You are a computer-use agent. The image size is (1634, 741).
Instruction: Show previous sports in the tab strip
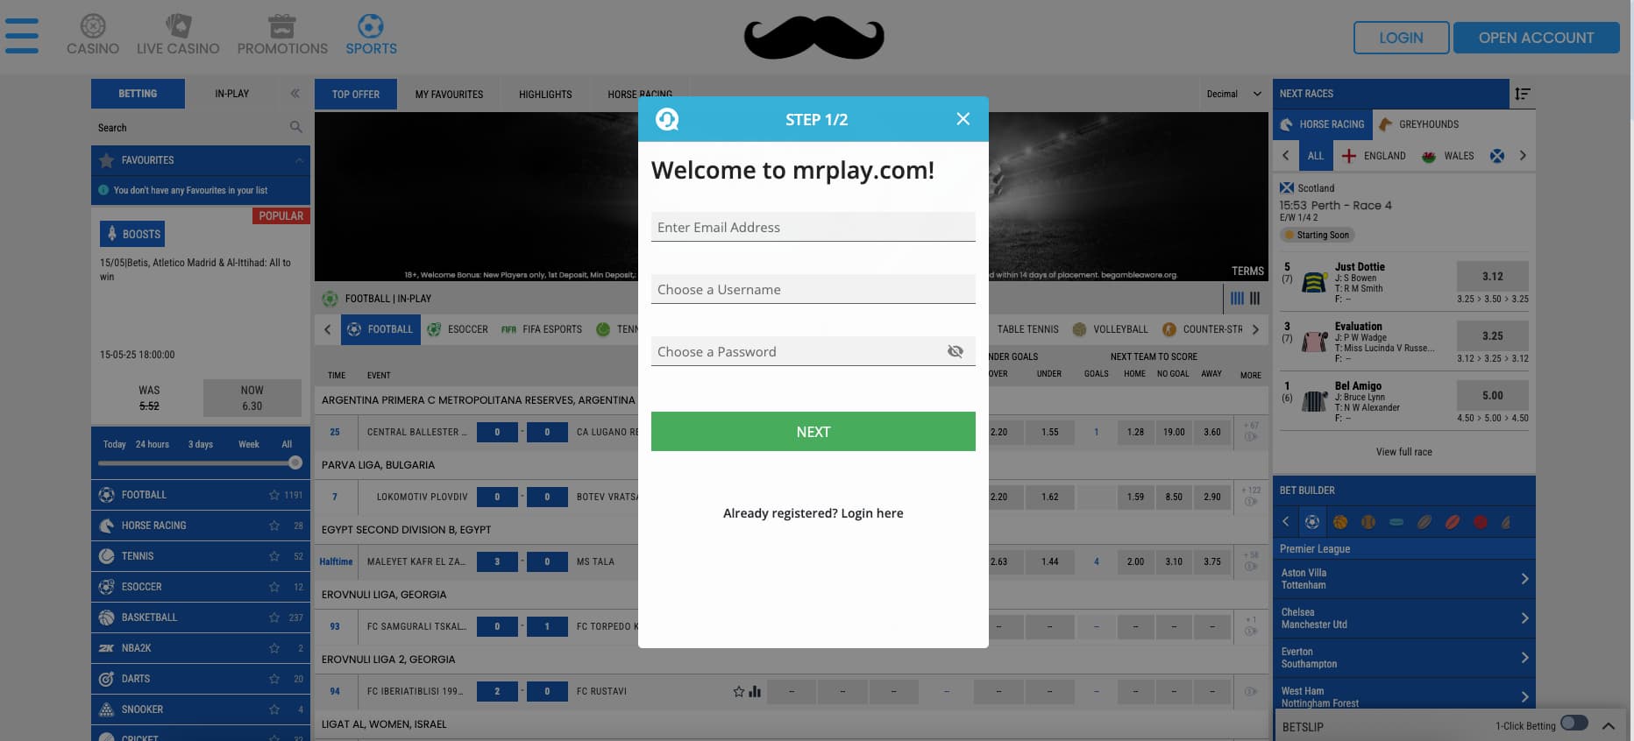click(328, 329)
